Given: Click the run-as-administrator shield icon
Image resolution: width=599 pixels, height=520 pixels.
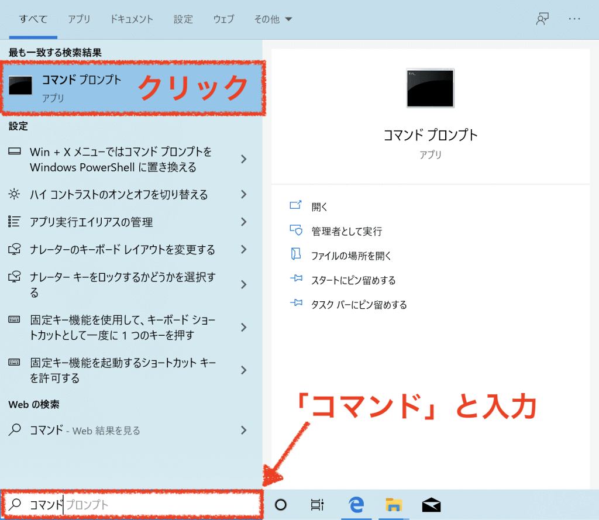Looking at the screenshot, I should click(x=295, y=230).
